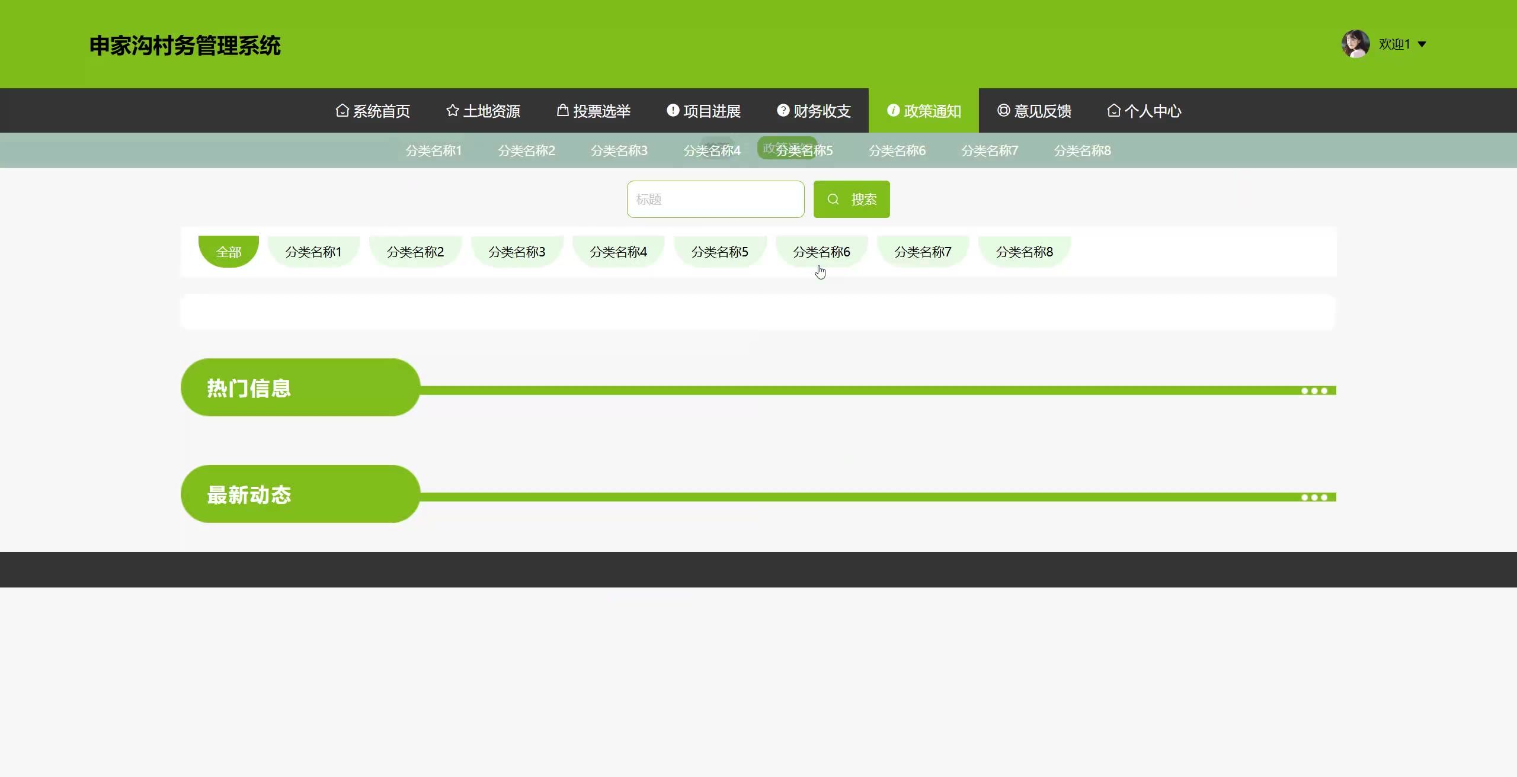Focus the 标题 search input field
This screenshot has height=777, width=1517.
coord(715,200)
